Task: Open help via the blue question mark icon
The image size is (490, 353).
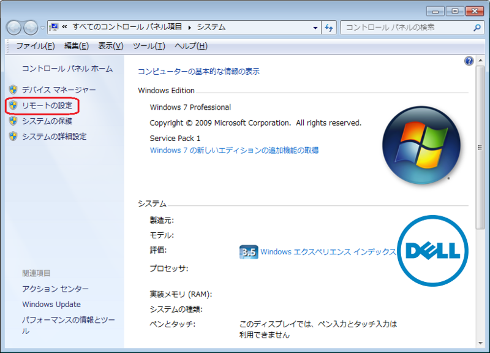Action: tap(469, 61)
